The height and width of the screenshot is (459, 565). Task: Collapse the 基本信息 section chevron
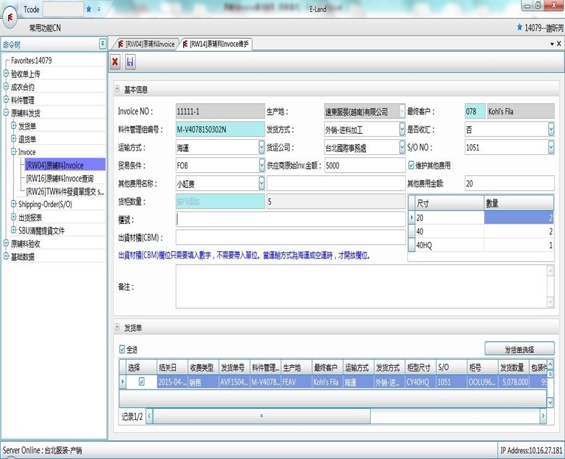click(x=117, y=89)
